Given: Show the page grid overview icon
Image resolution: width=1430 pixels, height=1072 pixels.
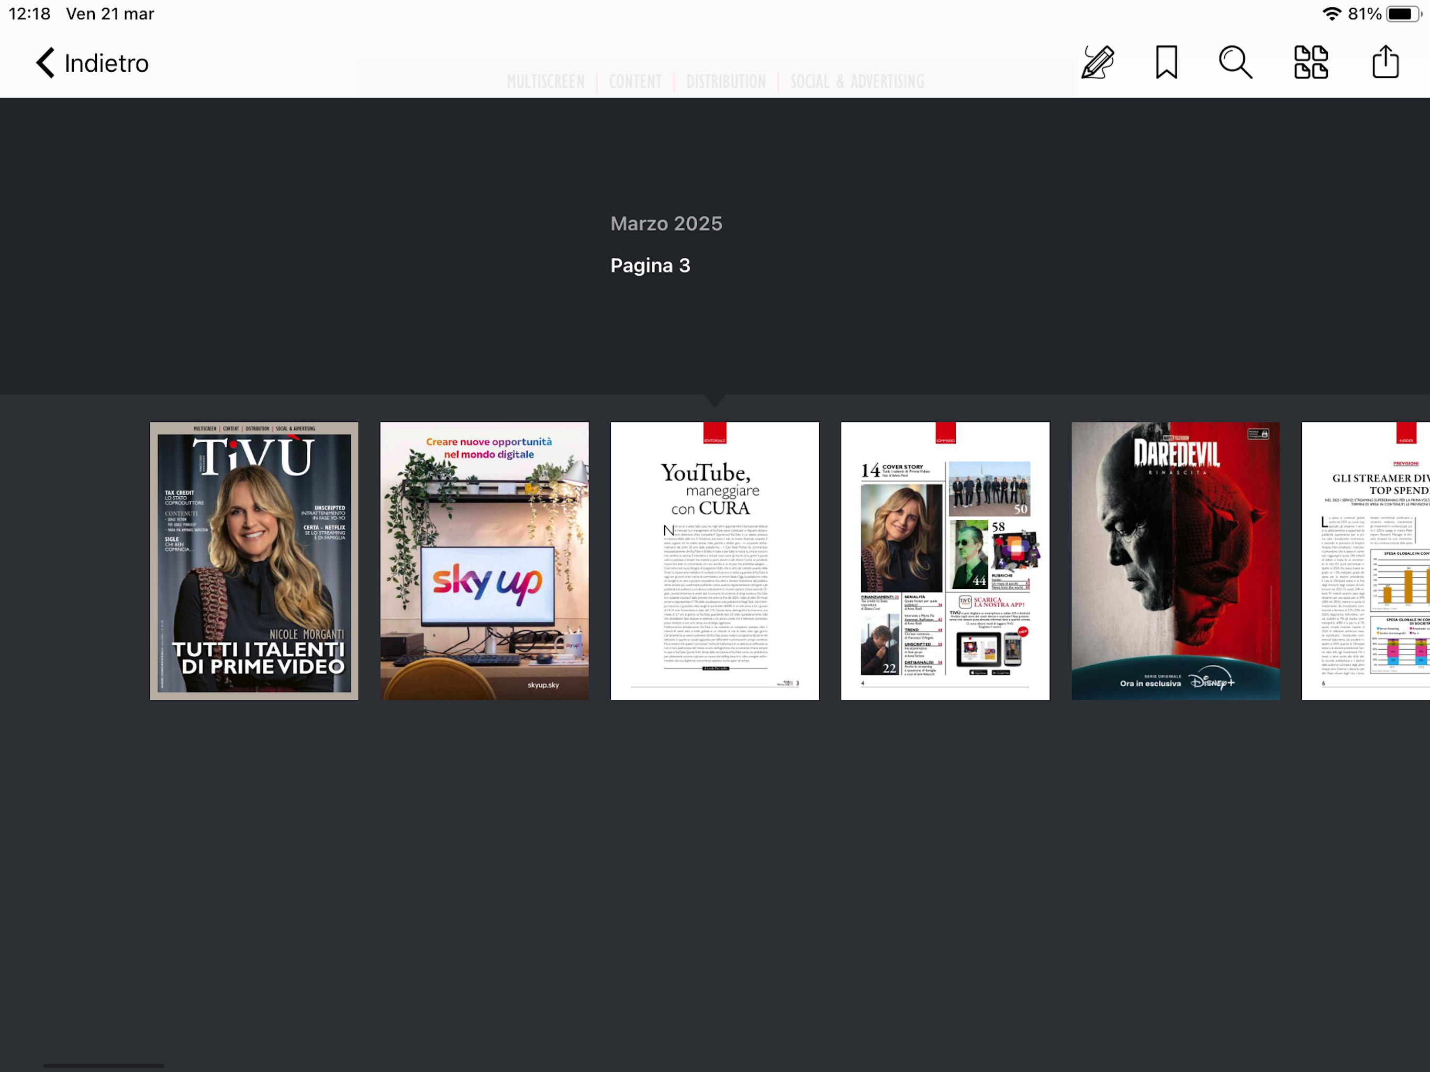Looking at the screenshot, I should pos(1311,62).
